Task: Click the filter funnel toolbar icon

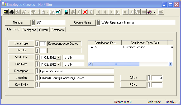Action: coord(33,12)
